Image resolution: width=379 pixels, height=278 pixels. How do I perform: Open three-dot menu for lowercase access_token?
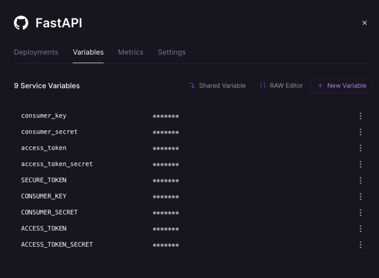point(361,148)
